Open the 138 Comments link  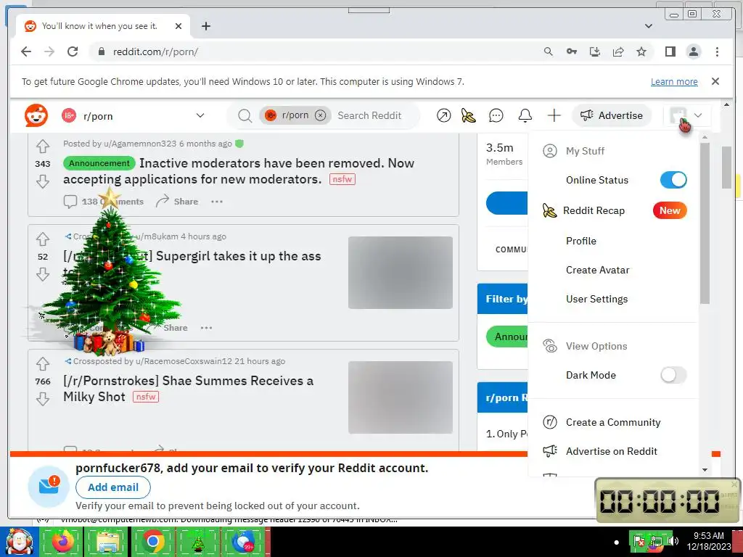click(x=104, y=202)
